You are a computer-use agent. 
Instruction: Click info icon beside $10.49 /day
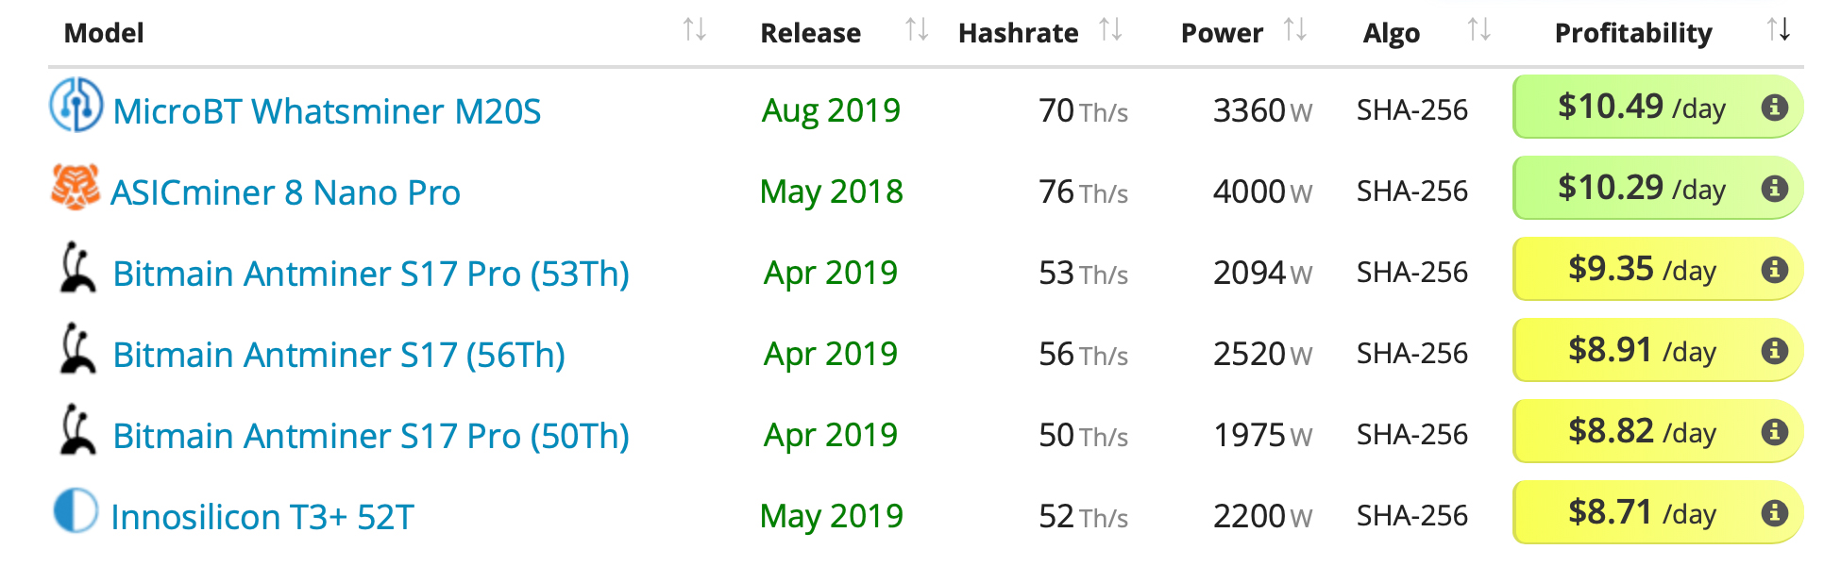[1774, 108]
